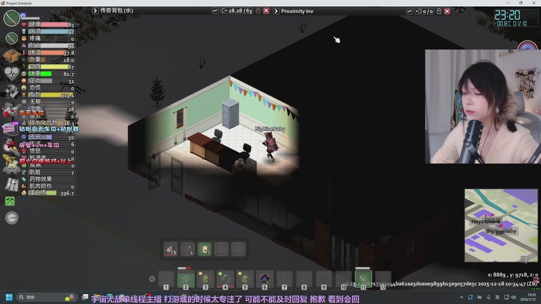Select hotbar slot 11 curved blade
The width and height of the screenshot is (541, 304).
(x=363, y=279)
